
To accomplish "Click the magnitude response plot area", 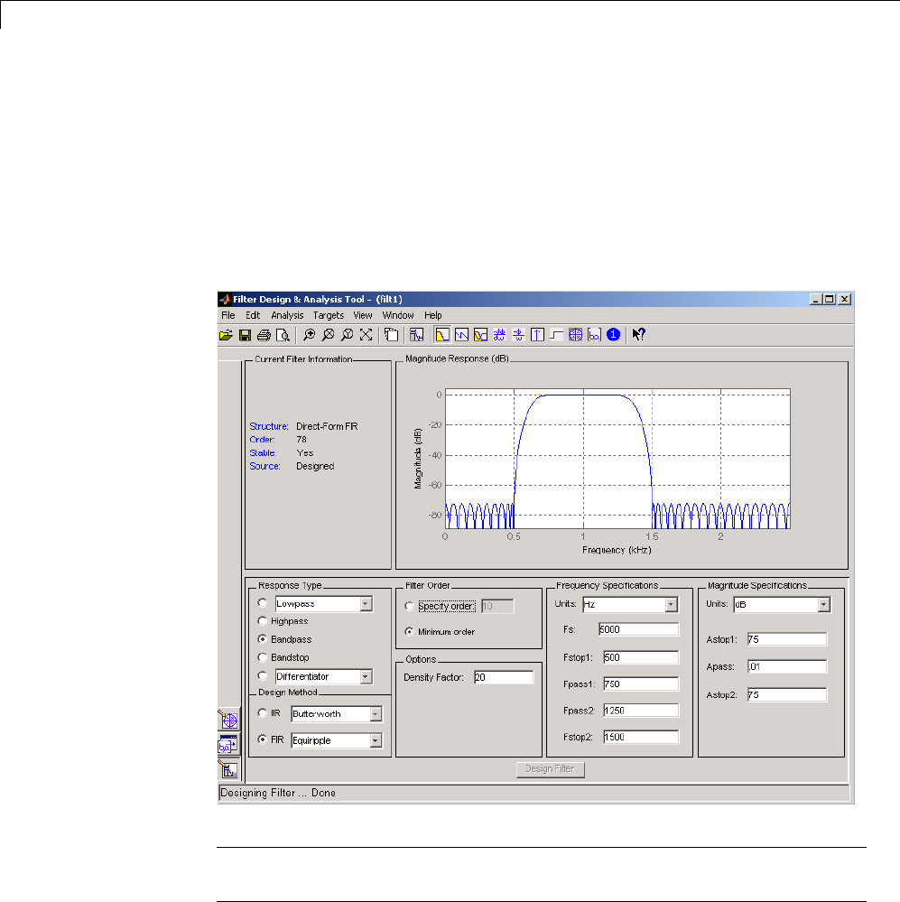I will (x=617, y=459).
